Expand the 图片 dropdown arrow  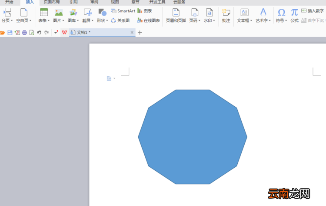pos(63,20)
